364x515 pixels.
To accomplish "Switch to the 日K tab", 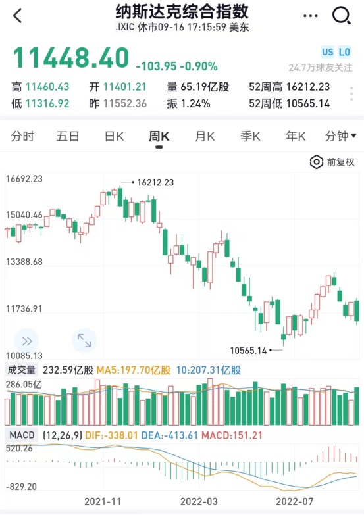I will pos(114,136).
